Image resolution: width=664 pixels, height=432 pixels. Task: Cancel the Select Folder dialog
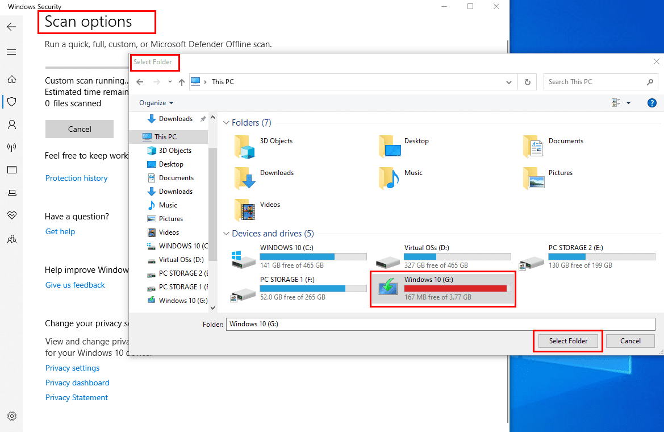click(x=630, y=341)
